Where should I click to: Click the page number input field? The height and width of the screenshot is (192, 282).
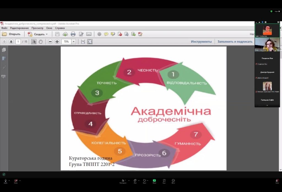(18, 42)
